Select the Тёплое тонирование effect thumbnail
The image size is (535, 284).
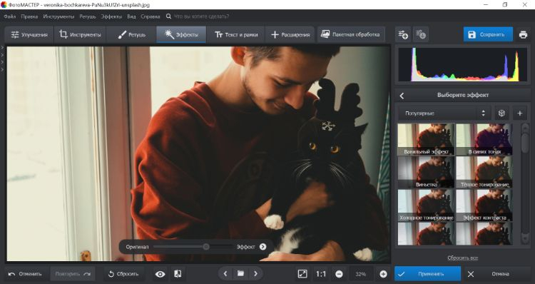tap(484, 173)
